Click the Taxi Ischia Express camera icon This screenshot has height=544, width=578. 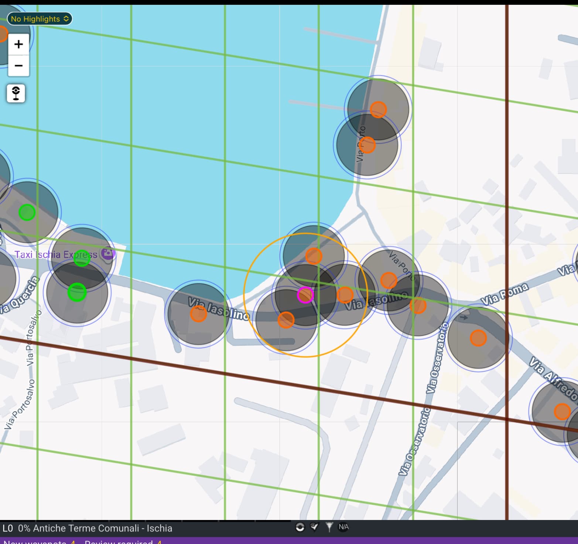tap(108, 253)
